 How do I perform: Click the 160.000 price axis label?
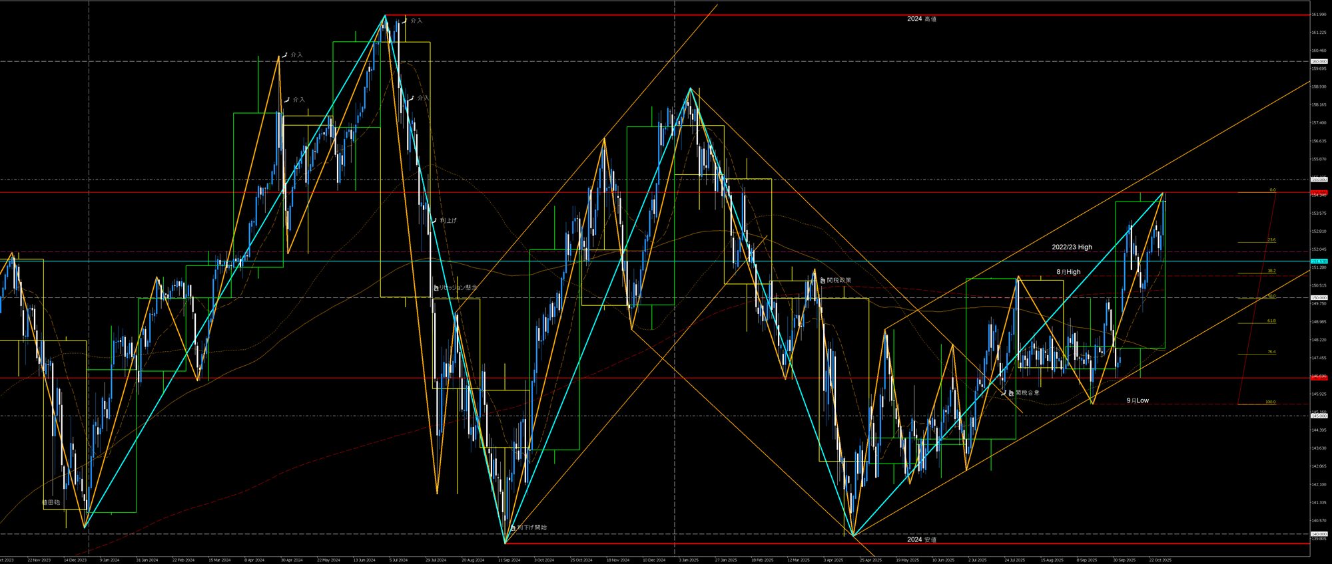point(1319,62)
